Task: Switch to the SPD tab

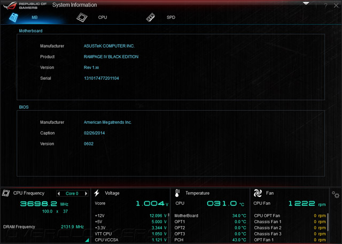Action: point(171,17)
